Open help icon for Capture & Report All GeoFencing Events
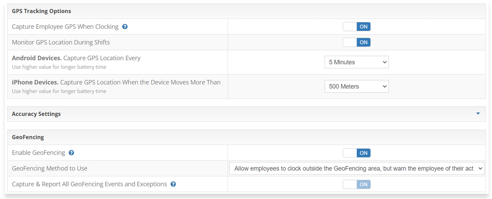The image size is (492, 199). (173, 184)
